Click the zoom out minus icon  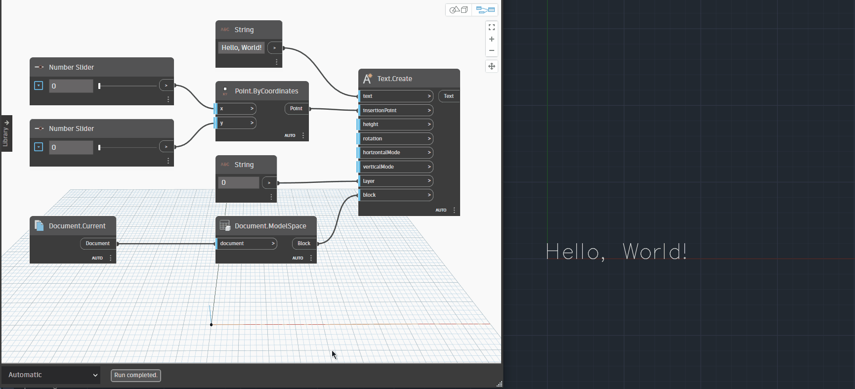click(x=491, y=50)
